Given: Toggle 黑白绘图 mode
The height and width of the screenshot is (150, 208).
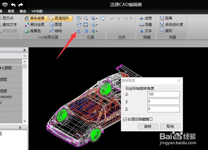Looking at the screenshot, I should 35,24.
